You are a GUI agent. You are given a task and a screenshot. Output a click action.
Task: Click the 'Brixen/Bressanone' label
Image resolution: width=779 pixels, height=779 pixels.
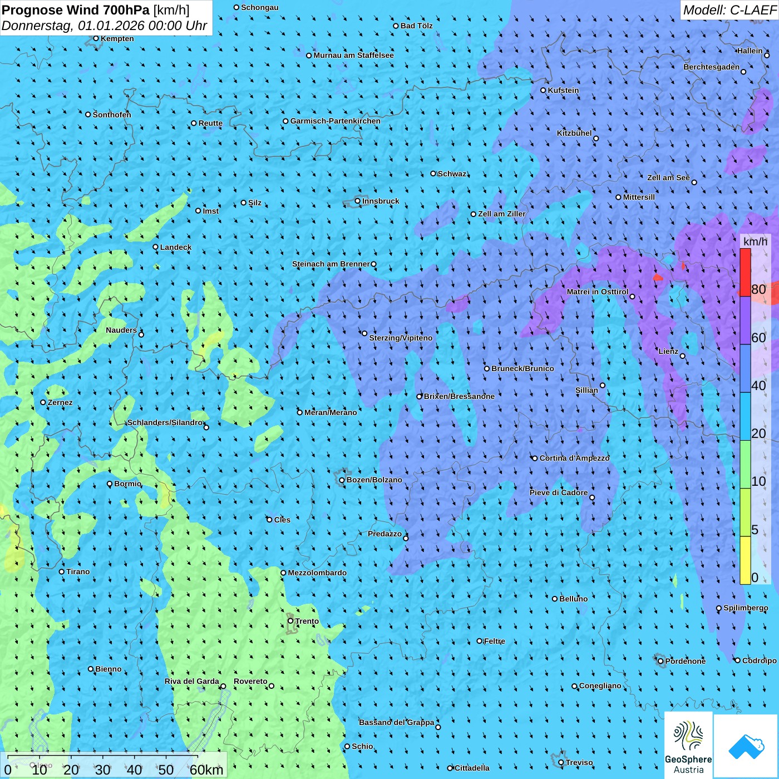click(x=459, y=396)
